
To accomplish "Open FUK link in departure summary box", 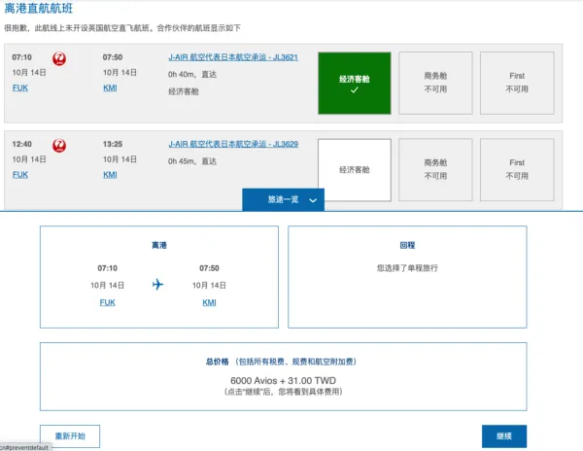I will pyautogui.click(x=108, y=302).
